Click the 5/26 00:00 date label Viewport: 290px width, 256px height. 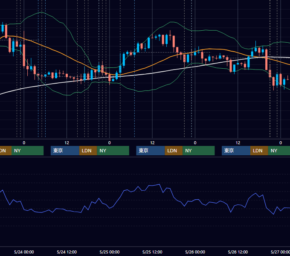pos(195,252)
